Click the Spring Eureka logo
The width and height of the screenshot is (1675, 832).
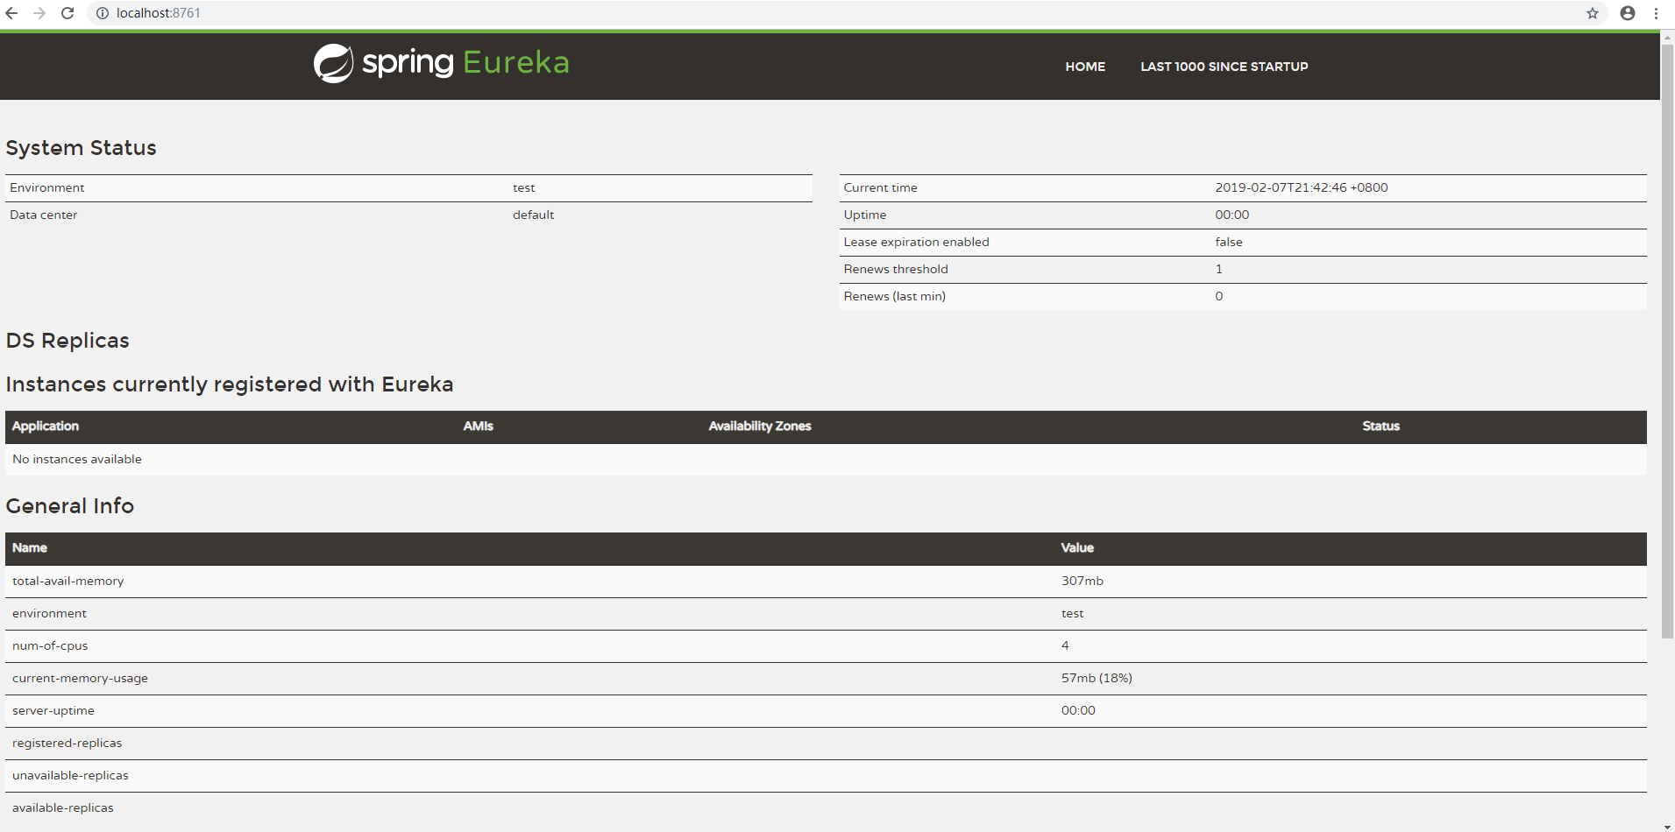440,62
